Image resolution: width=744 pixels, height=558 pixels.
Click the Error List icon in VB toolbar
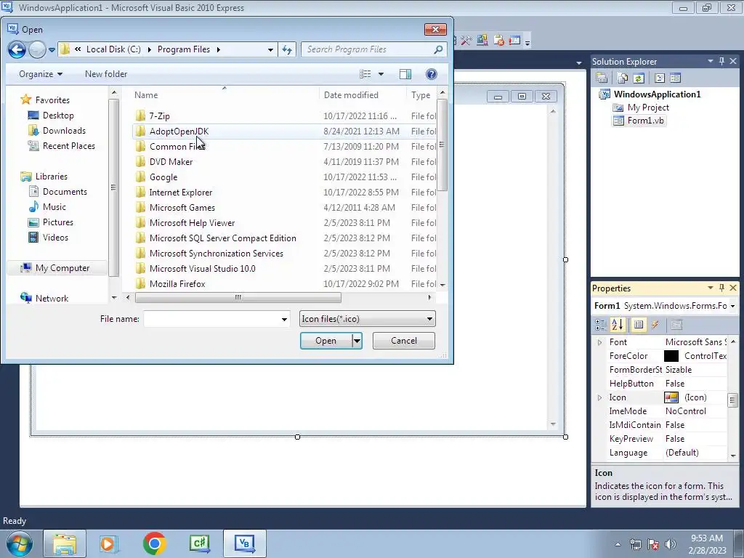tap(498, 41)
